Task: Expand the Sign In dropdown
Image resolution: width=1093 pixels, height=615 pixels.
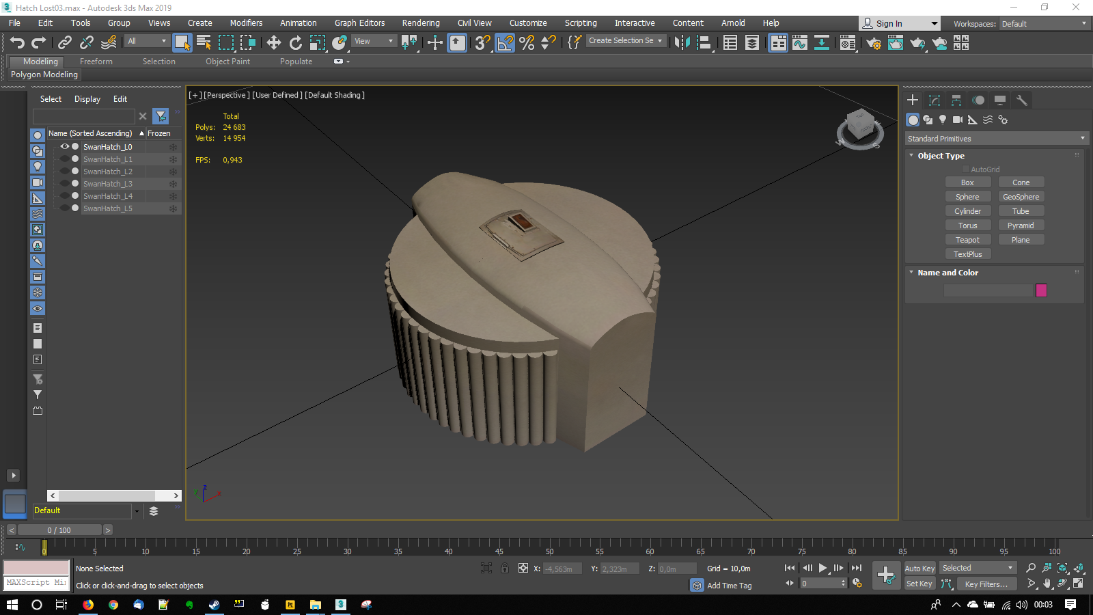Action: [x=935, y=24]
